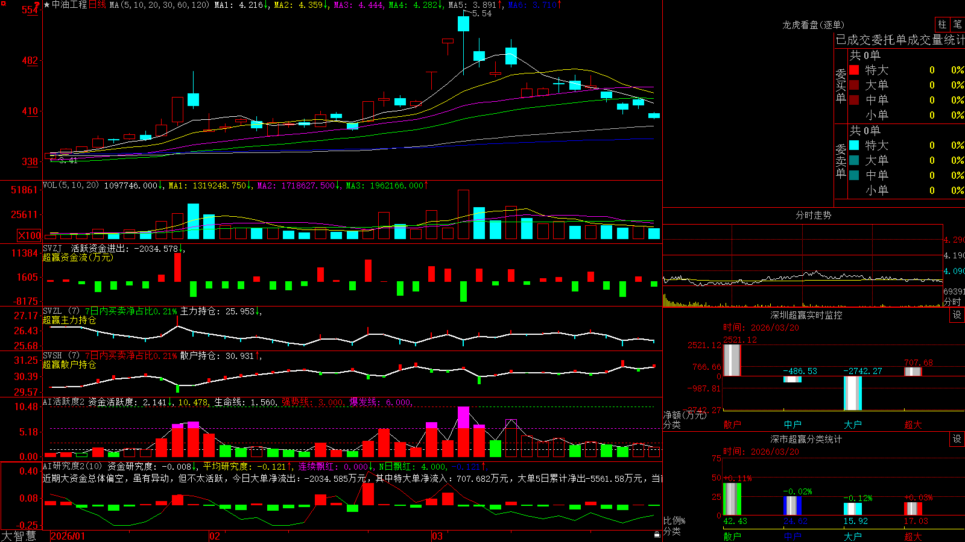Screen dimensions: 965x542
Task: Click the red 特大 buy-order color swatch
Action: [854, 70]
